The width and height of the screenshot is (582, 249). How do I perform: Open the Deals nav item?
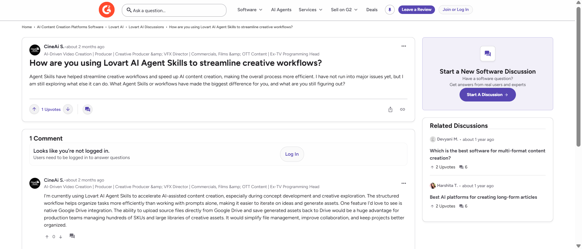tap(372, 10)
